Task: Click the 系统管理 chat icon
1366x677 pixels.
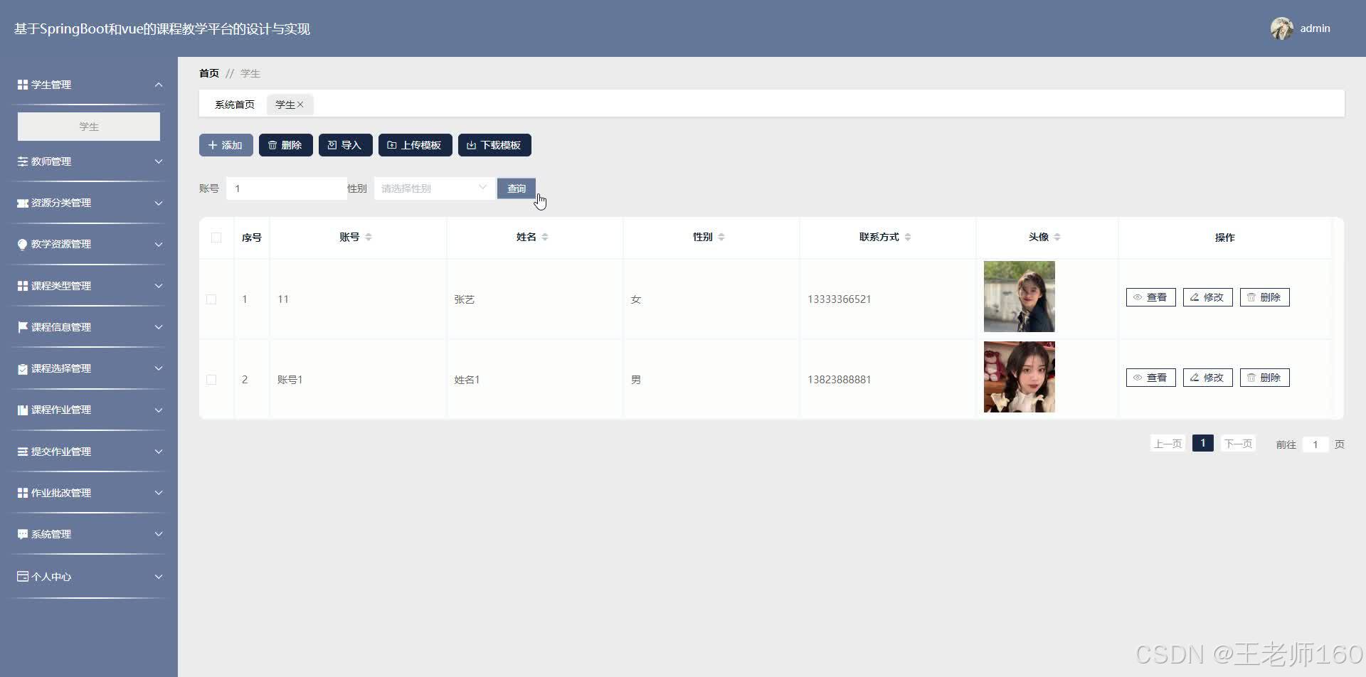Action: click(x=22, y=534)
